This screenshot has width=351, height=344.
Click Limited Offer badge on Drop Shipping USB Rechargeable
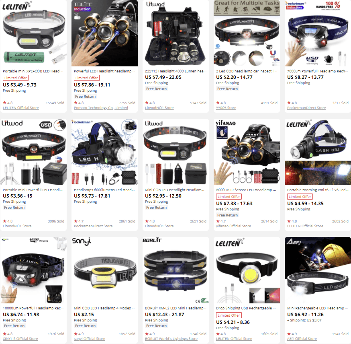(x=229, y=315)
